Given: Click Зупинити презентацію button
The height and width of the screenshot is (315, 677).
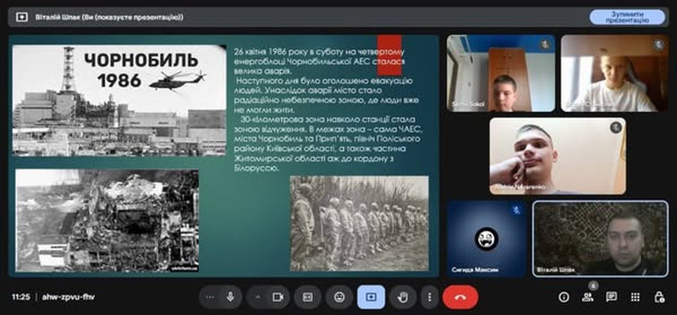Looking at the screenshot, I should (x=627, y=17).
